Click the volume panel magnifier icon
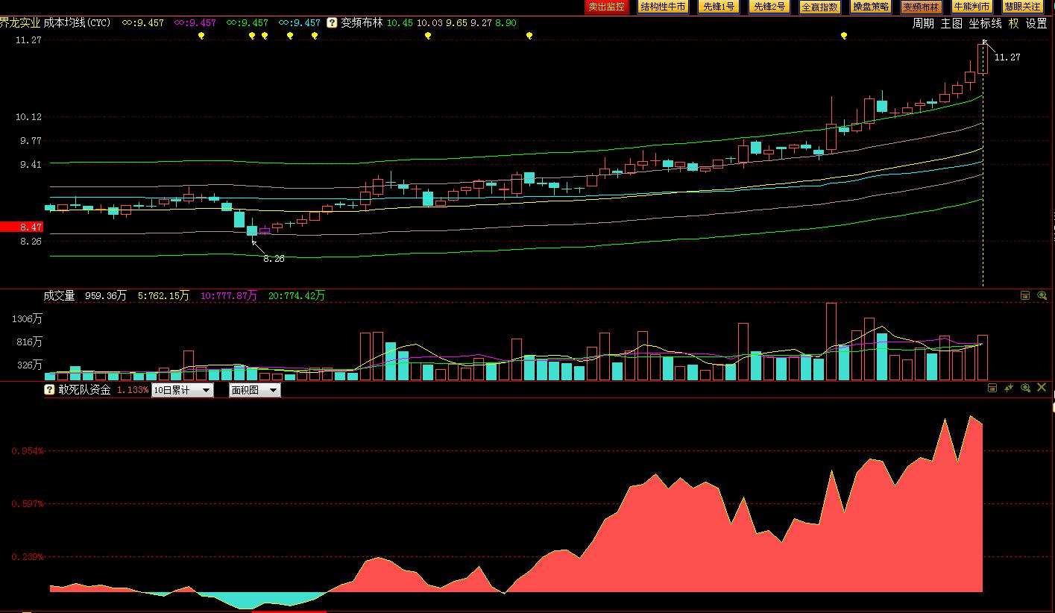 (x=1042, y=296)
